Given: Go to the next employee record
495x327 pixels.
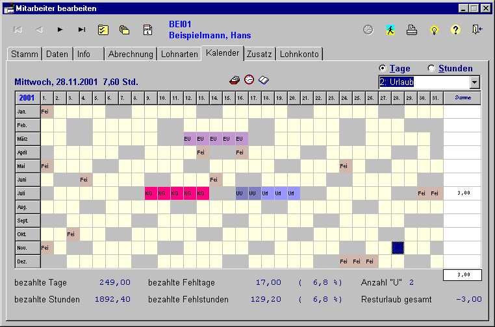Looking at the screenshot, I should click(x=60, y=30).
